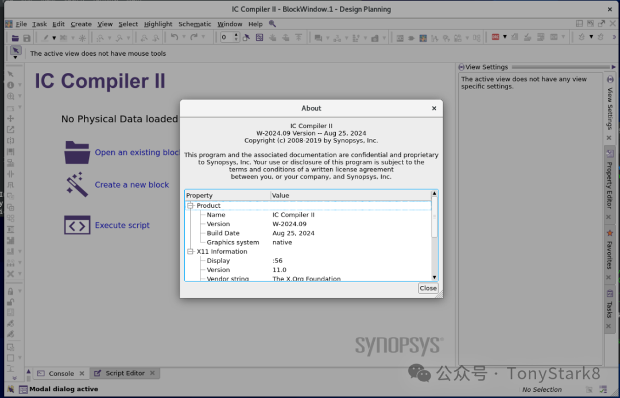Close the About dialog with the X
The image size is (620, 398).
pos(434,108)
